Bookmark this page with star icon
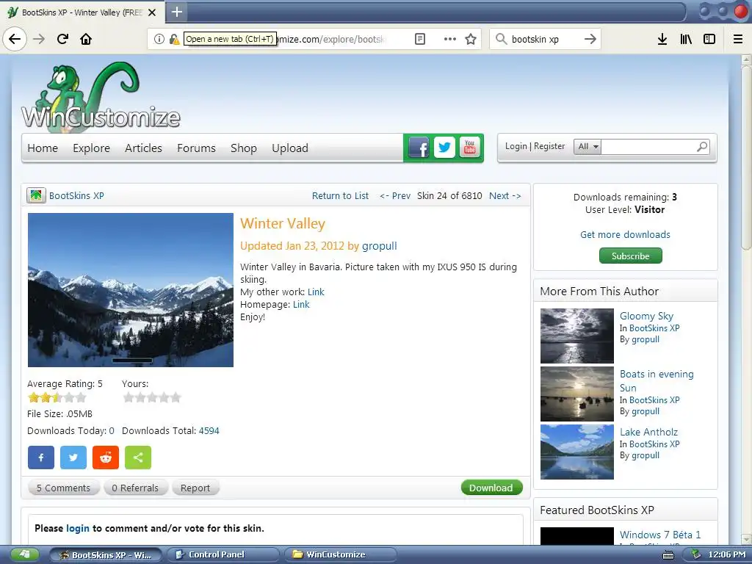752x564 pixels. pyautogui.click(x=471, y=39)
